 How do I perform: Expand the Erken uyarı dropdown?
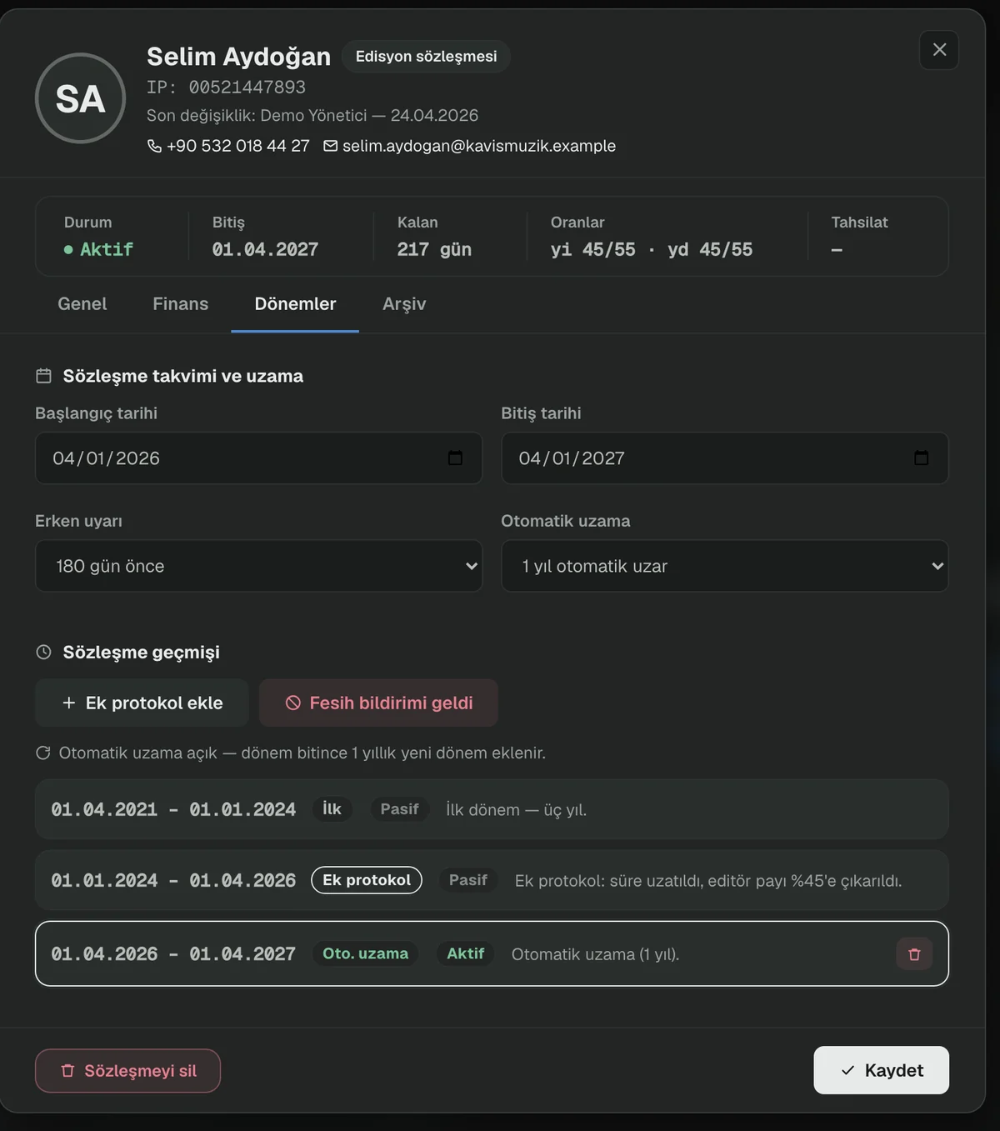coord(258,566)
